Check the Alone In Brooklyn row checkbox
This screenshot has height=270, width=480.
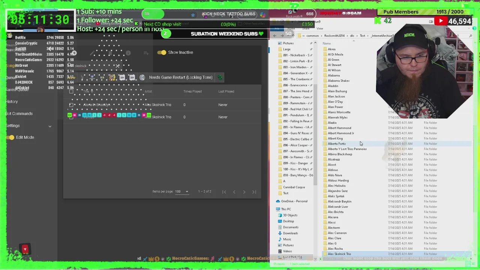pyautogui.click(x=71, y=105)
